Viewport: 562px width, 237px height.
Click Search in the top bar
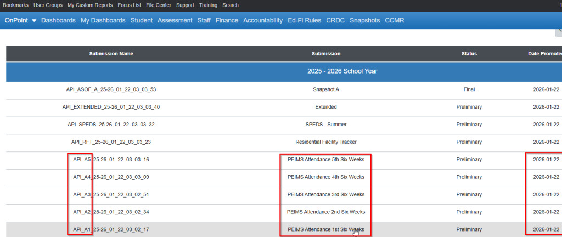(x=231, y=5)
